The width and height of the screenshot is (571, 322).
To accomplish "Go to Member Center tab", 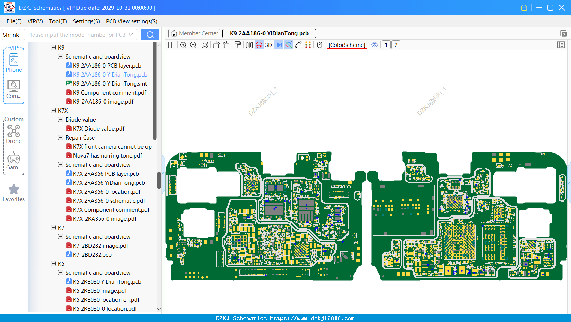I will pyautogui.click(x=195, y=33).
